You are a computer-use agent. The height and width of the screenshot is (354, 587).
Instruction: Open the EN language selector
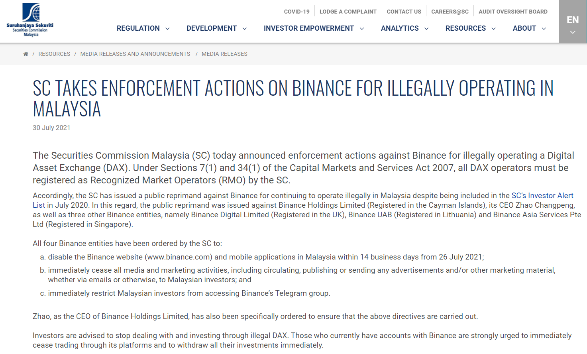coord(573,22)
